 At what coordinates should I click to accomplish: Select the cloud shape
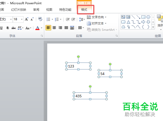click(x=123, y=27)
